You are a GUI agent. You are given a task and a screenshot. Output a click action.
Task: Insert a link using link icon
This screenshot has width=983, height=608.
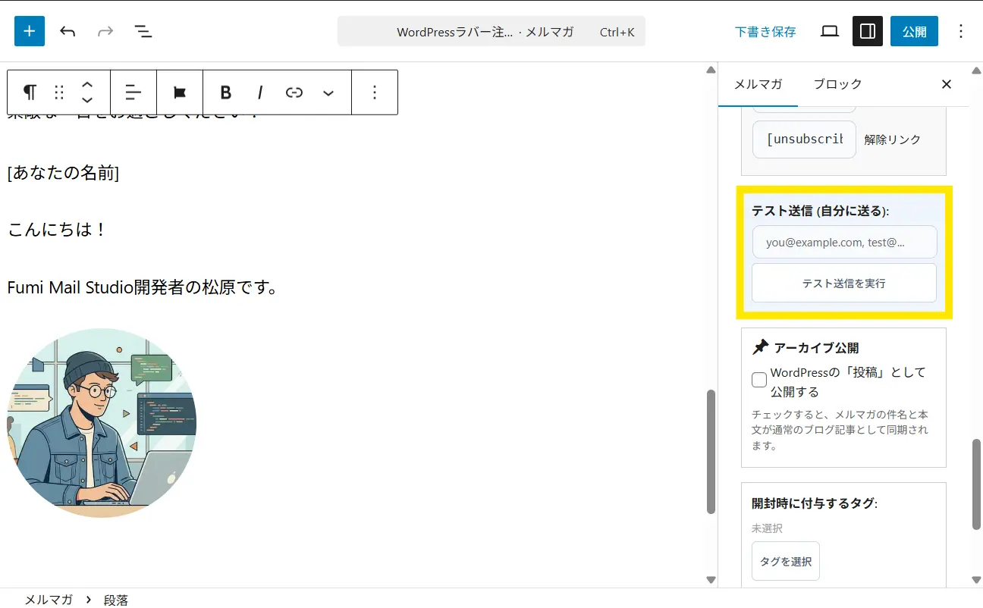pyautogui.click(x=294, y=92)
